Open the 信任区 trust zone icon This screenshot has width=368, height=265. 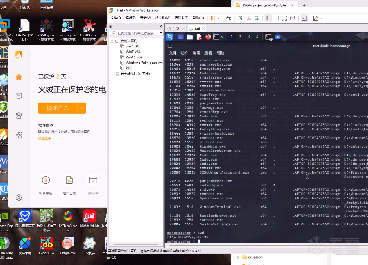pos(93,180)
